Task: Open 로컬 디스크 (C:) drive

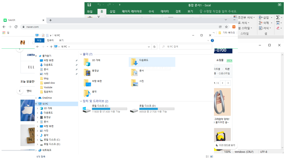Action: click(x=105, y=109)
